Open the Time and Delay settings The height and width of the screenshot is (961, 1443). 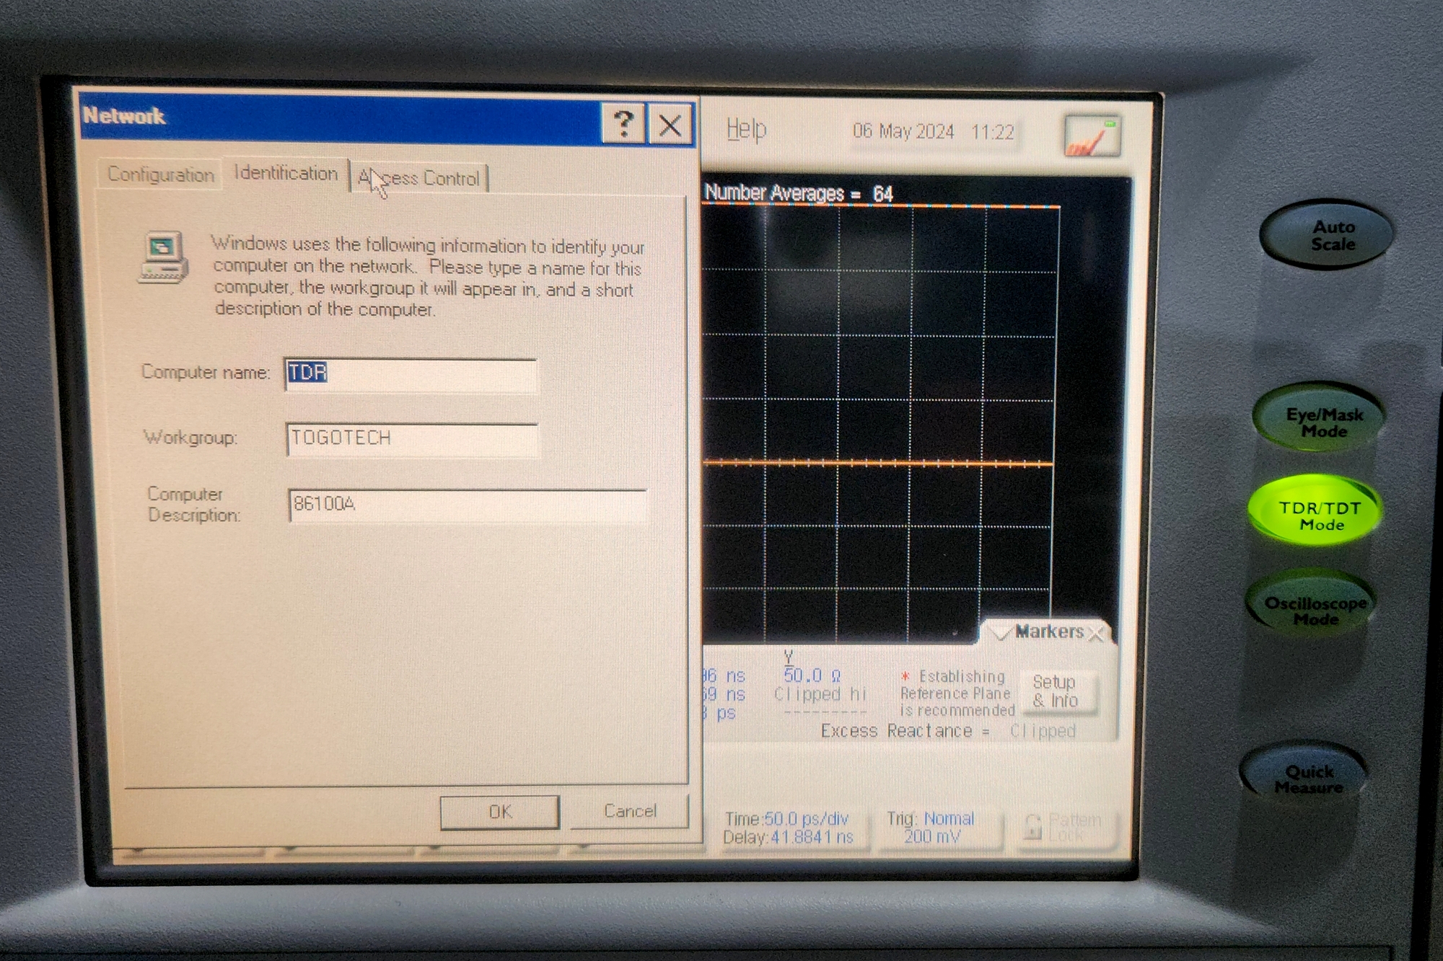tap(789, 828)
